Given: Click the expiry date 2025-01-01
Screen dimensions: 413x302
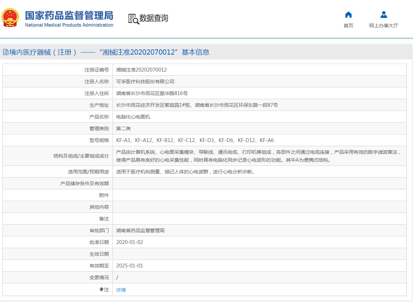Looking at the screenshot, I should click(129, 266).
